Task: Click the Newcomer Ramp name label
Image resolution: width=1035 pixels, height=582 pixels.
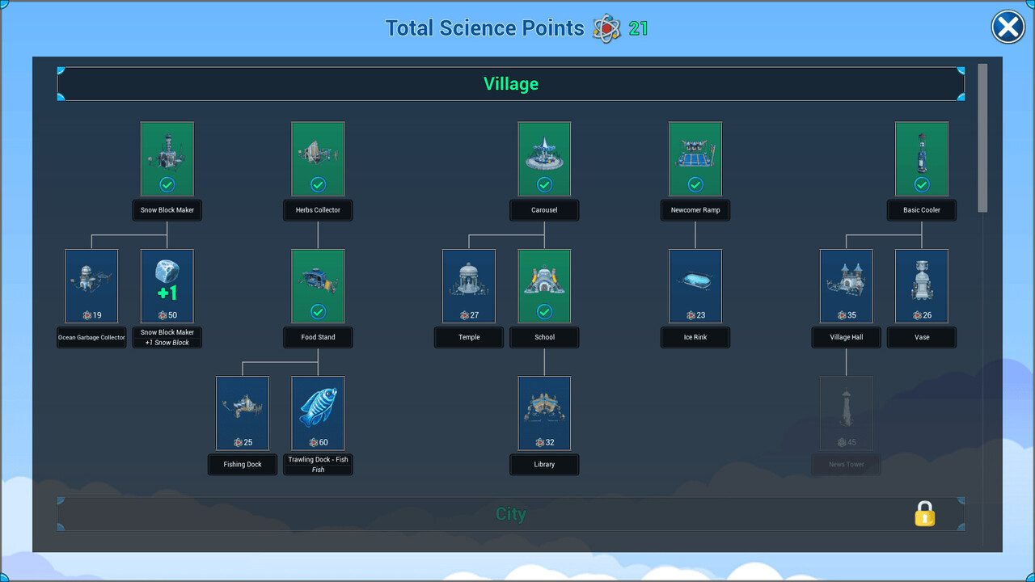Action: [695, 210]
